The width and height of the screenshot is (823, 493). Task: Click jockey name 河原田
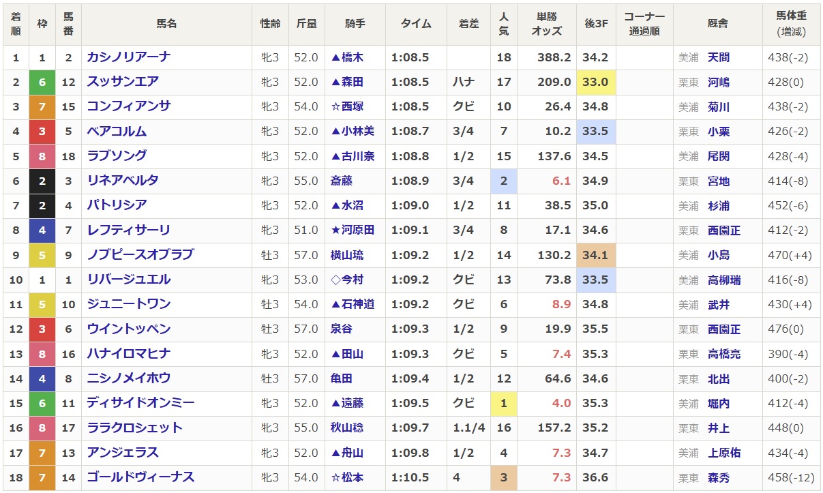click(358, 230)
